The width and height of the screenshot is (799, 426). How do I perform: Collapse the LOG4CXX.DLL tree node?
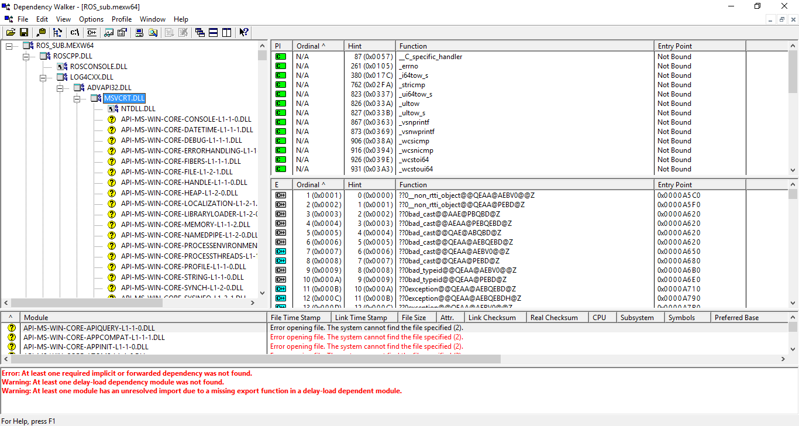pos(43,77)
